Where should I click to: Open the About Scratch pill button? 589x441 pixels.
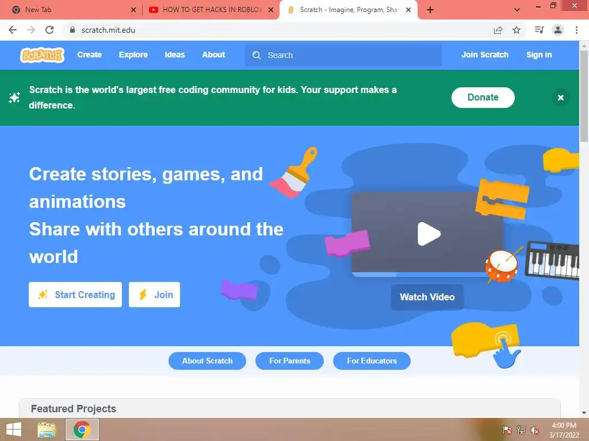(x=207, y=361)
